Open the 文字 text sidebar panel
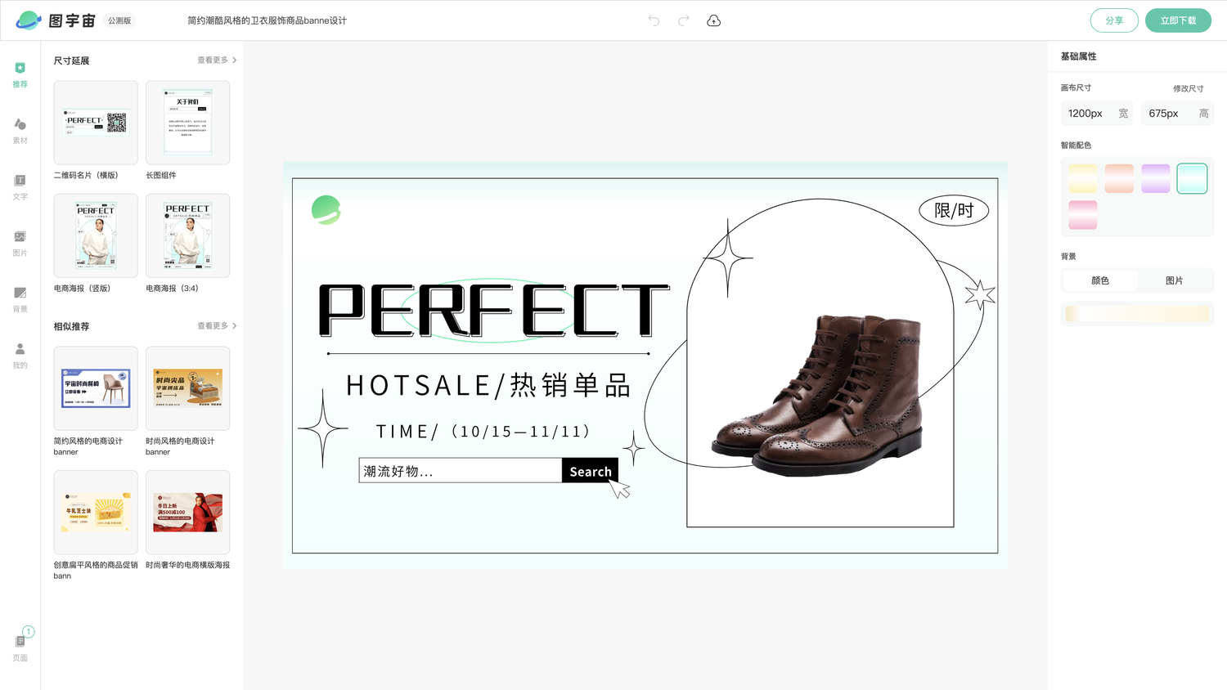The height and width of the screenshot is (690, 1227). click(x=20, y=187)
